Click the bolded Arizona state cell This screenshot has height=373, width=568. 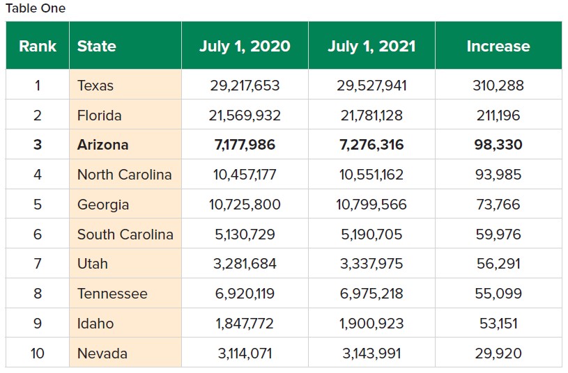(103, 145)
